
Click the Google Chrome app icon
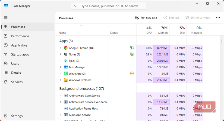coord(66,48)
